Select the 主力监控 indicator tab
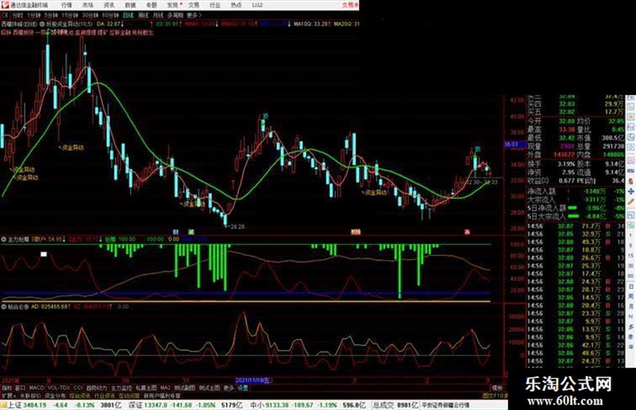 pyautogui.click(x=121, y=388)
